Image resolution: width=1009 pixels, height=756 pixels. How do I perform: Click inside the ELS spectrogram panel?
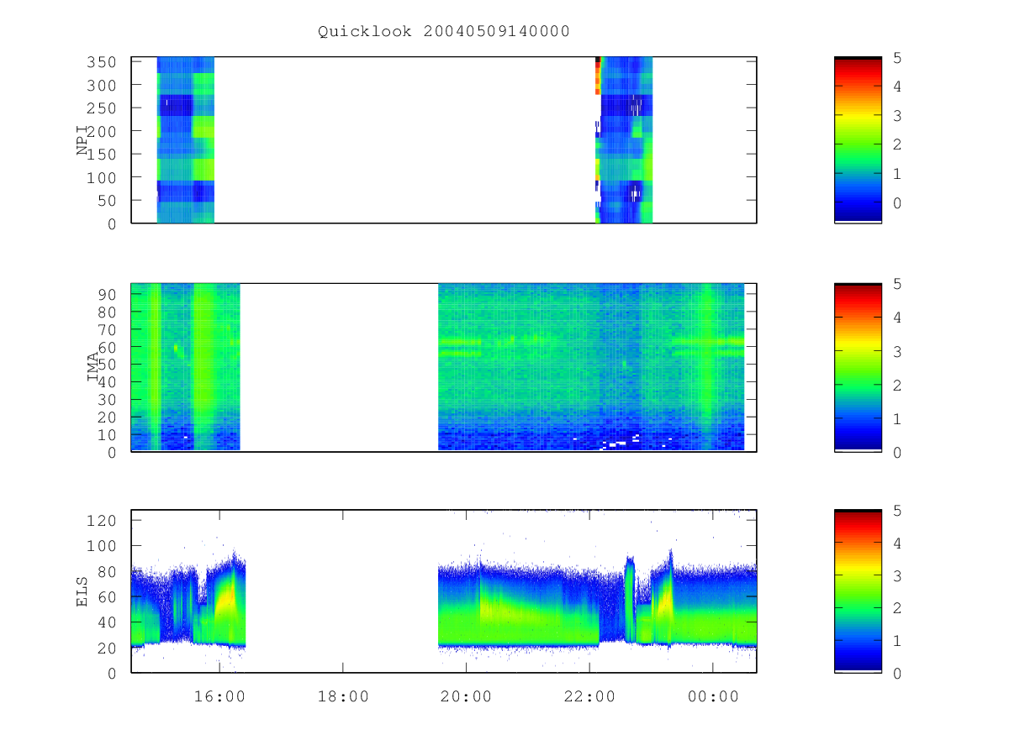(x=444, y=591)
